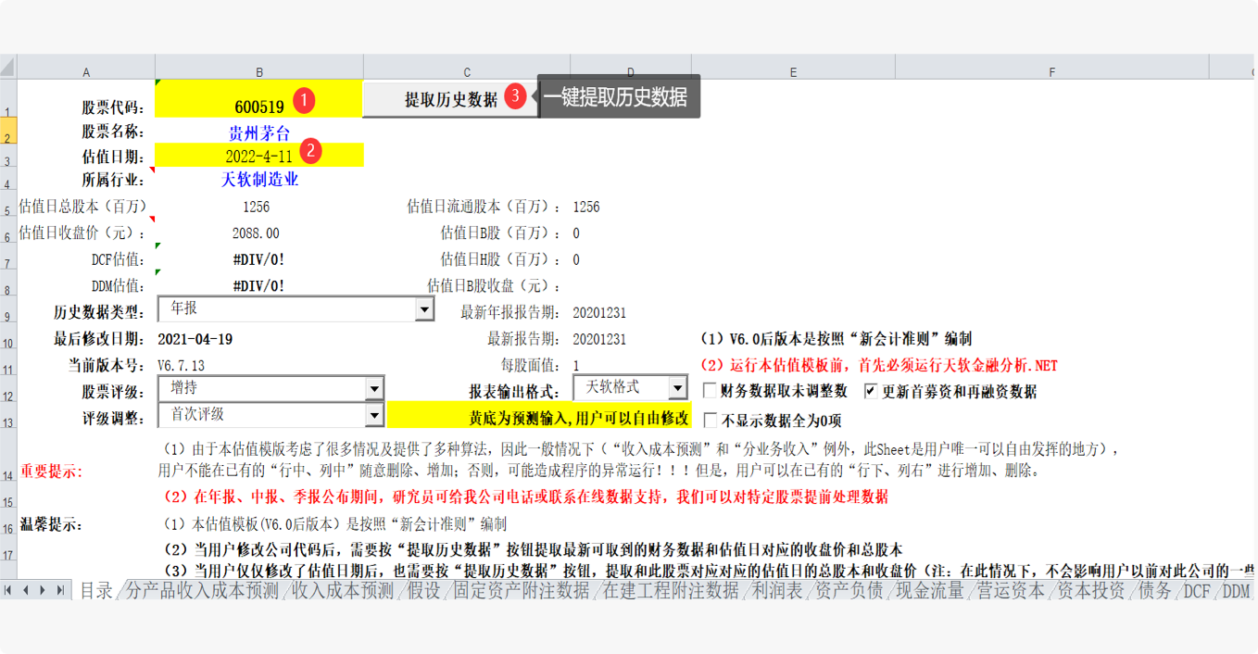Jump to last sheet using navigation arrow

click(x=60, y=590)
